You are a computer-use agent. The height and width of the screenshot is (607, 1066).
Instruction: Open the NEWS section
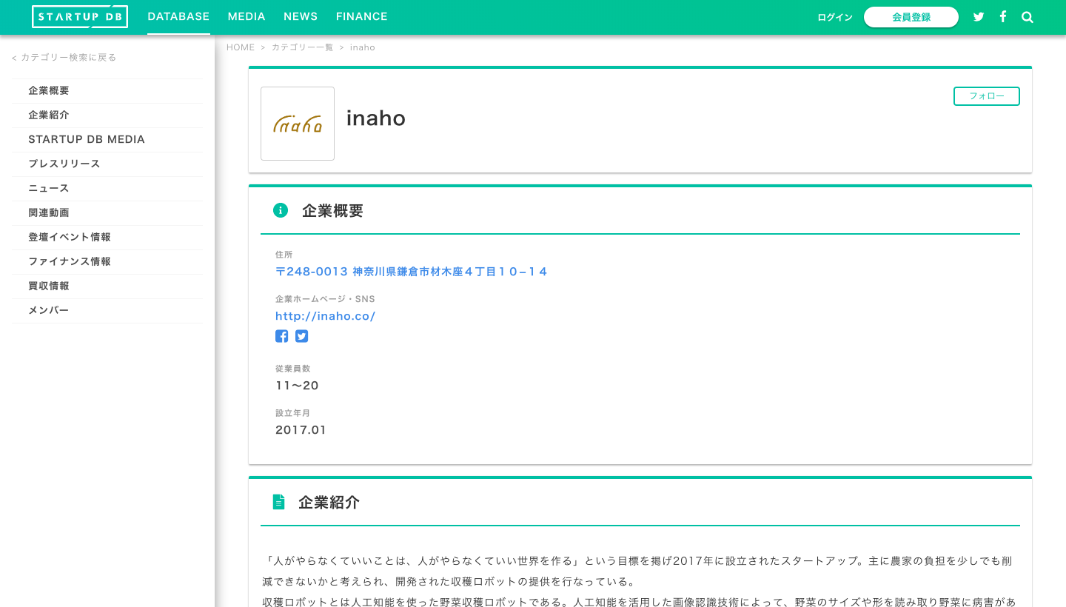tap(301, 16)
